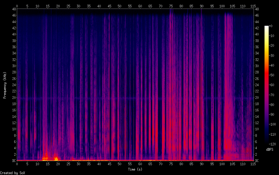This screenshot has width=279, height=175.
Task: Pick the 50 mark on the top time axis
Action: 119,6
